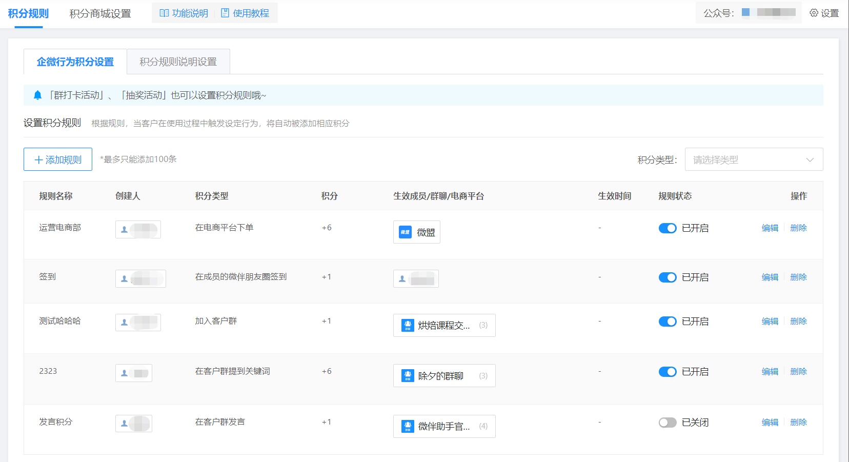The height and width of the screenshot is (462, 849).
Task: Click the 在客户群发言 cell
Action: 220,422
